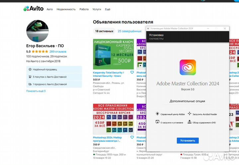This screenshot has height=165, width=239.
Task: Favorite the Kaspersky Total Security listing
Action: [x=132, y=72]
